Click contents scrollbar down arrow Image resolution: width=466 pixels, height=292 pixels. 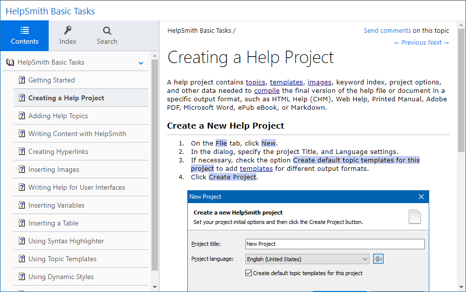tap(155, 287)
